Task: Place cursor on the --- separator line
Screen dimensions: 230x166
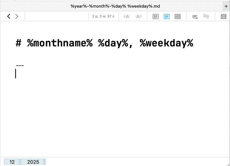Action: [20, 65]
